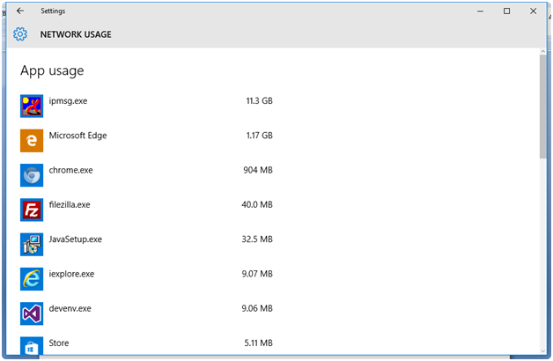The image size is (553, 361).
Task: Click the chrome.exe app icon
Action: click(x=32, y=174)
